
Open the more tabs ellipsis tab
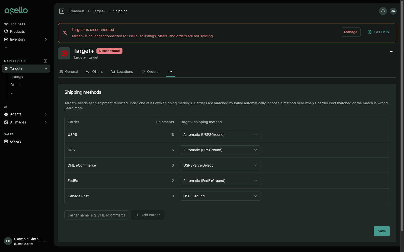[x=170, y=72]
